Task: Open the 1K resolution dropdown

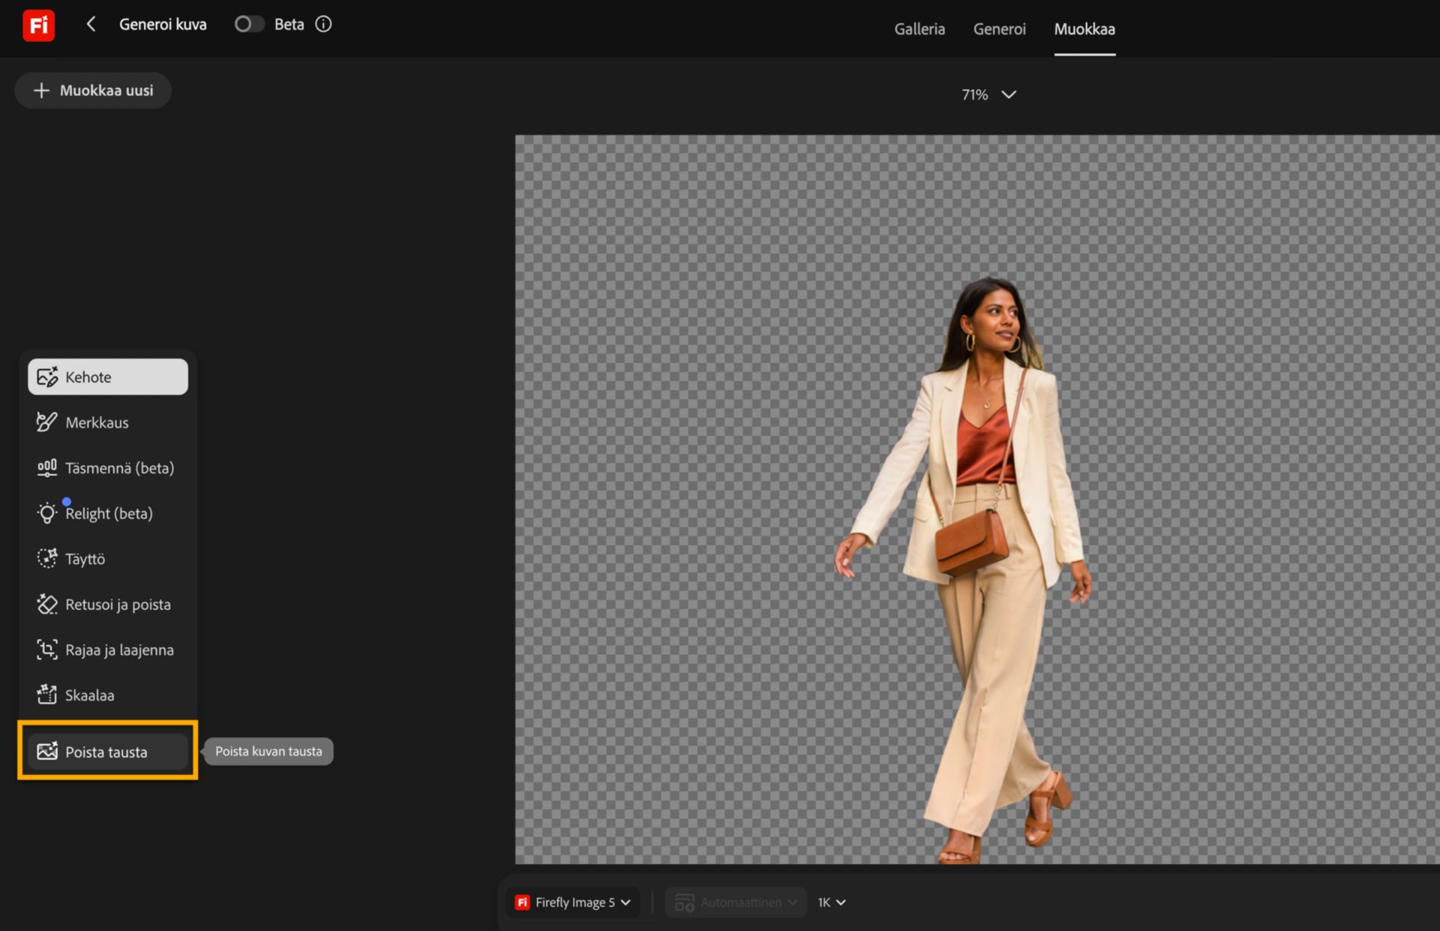Action: pos(832,902)
